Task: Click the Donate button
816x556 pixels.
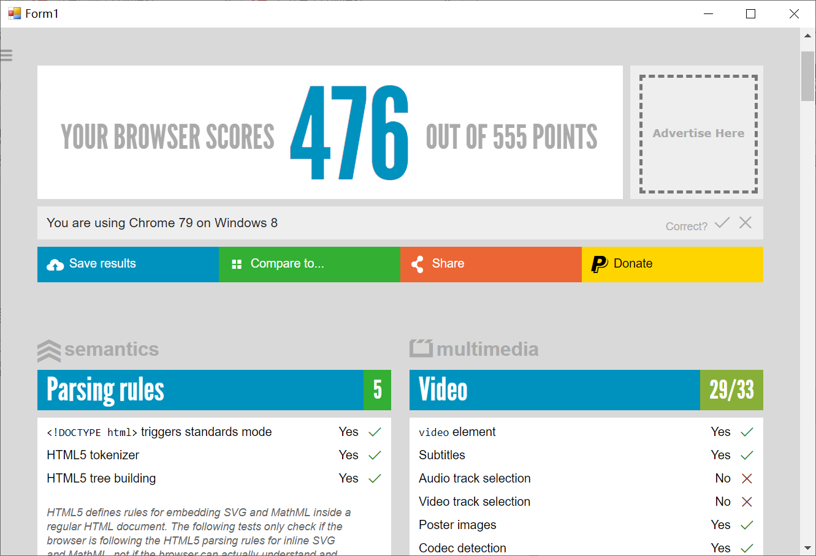Action: click(x=673, y=265)
